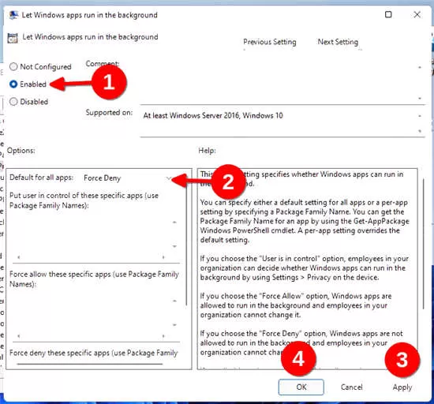Click the Supported on label
This screenshot has height=404, width=434.
(109, 113)
